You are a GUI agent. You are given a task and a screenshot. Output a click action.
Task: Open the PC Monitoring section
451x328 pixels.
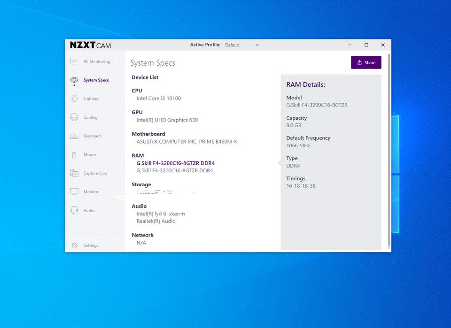click(x=97, y=61)
